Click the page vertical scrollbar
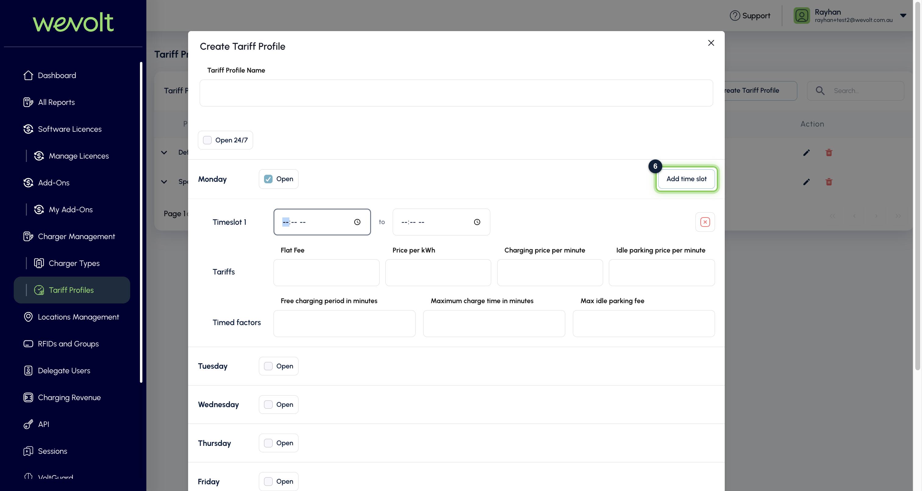Viewport: 922px width, 491px height. (x=917, y=186)
